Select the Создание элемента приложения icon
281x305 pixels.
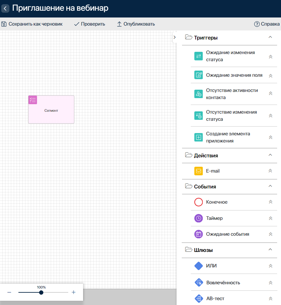pos(199,137)
